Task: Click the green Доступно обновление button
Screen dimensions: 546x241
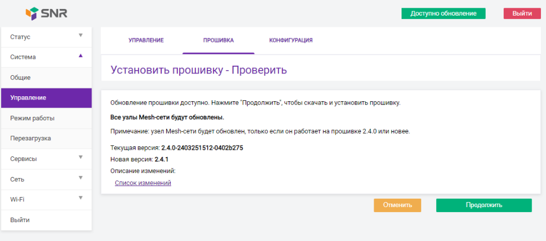Action: 443,13
